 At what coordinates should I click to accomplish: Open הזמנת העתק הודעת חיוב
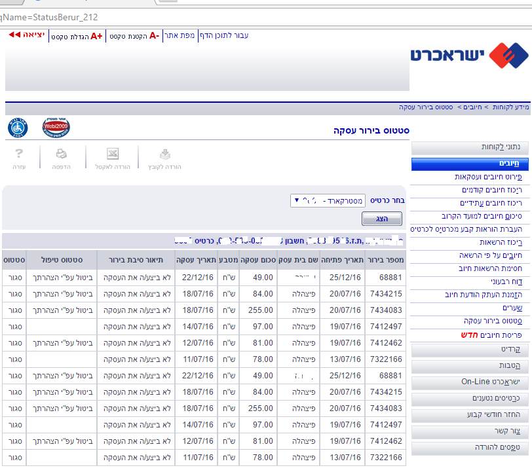484,295
